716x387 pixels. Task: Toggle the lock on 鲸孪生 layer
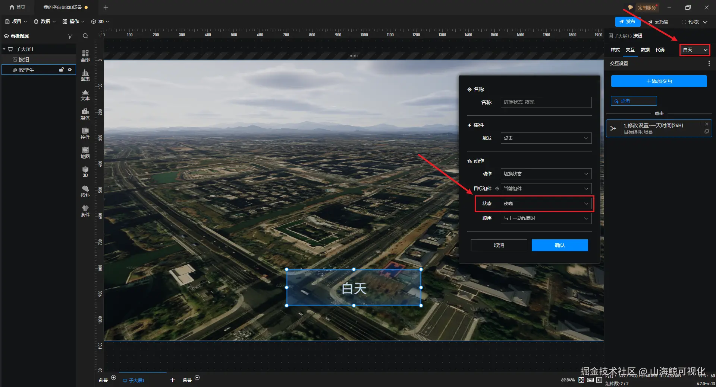(62, 70)
